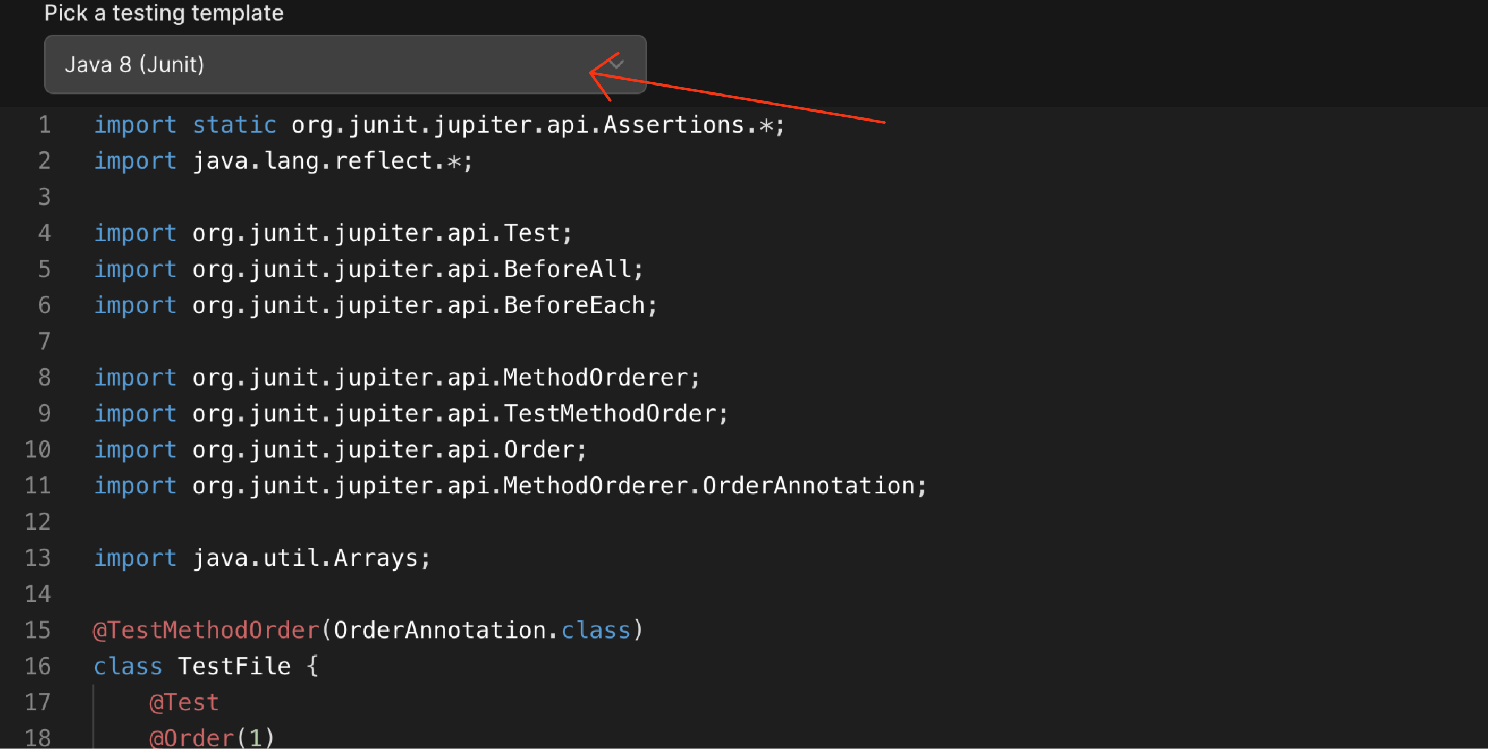Click the 'org.junit.jupiter.api.Test' import text
The height and width of the screenshot is (749, 1488).
click(381, 233)
